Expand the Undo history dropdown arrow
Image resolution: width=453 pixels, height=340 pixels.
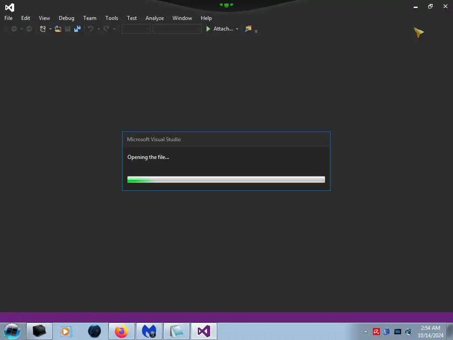(99, 29)
